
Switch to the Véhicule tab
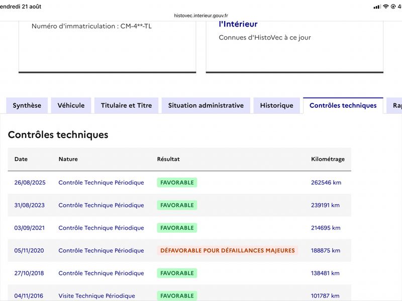coord(71,105)
